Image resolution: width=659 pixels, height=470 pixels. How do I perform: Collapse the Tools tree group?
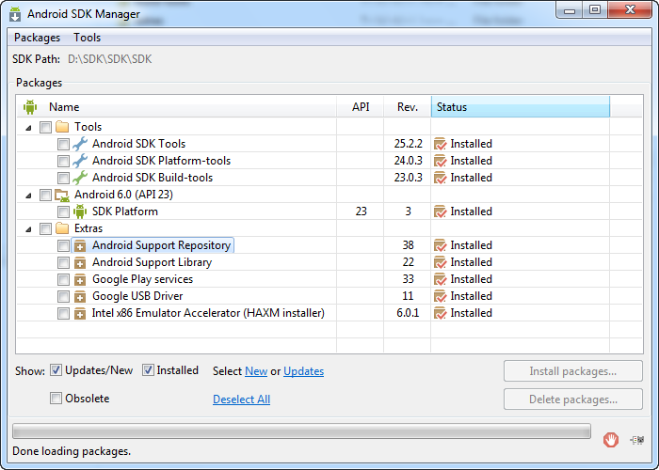coord(27,127)
